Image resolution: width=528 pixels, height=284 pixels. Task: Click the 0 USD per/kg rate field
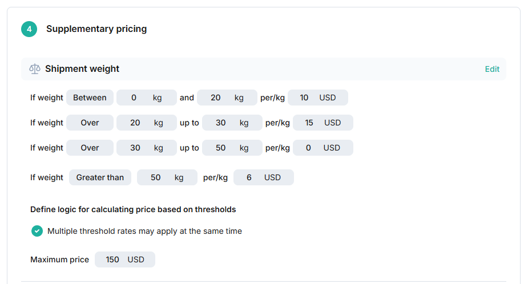point(323,148)
